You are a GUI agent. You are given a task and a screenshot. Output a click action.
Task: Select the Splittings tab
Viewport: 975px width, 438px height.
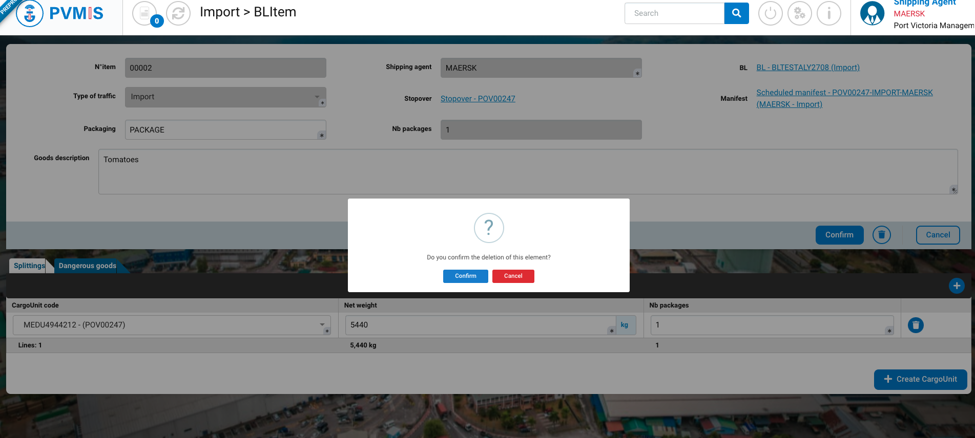(29, 266)
